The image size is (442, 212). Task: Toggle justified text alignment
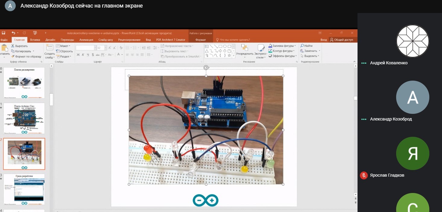(x=143, y=55)
